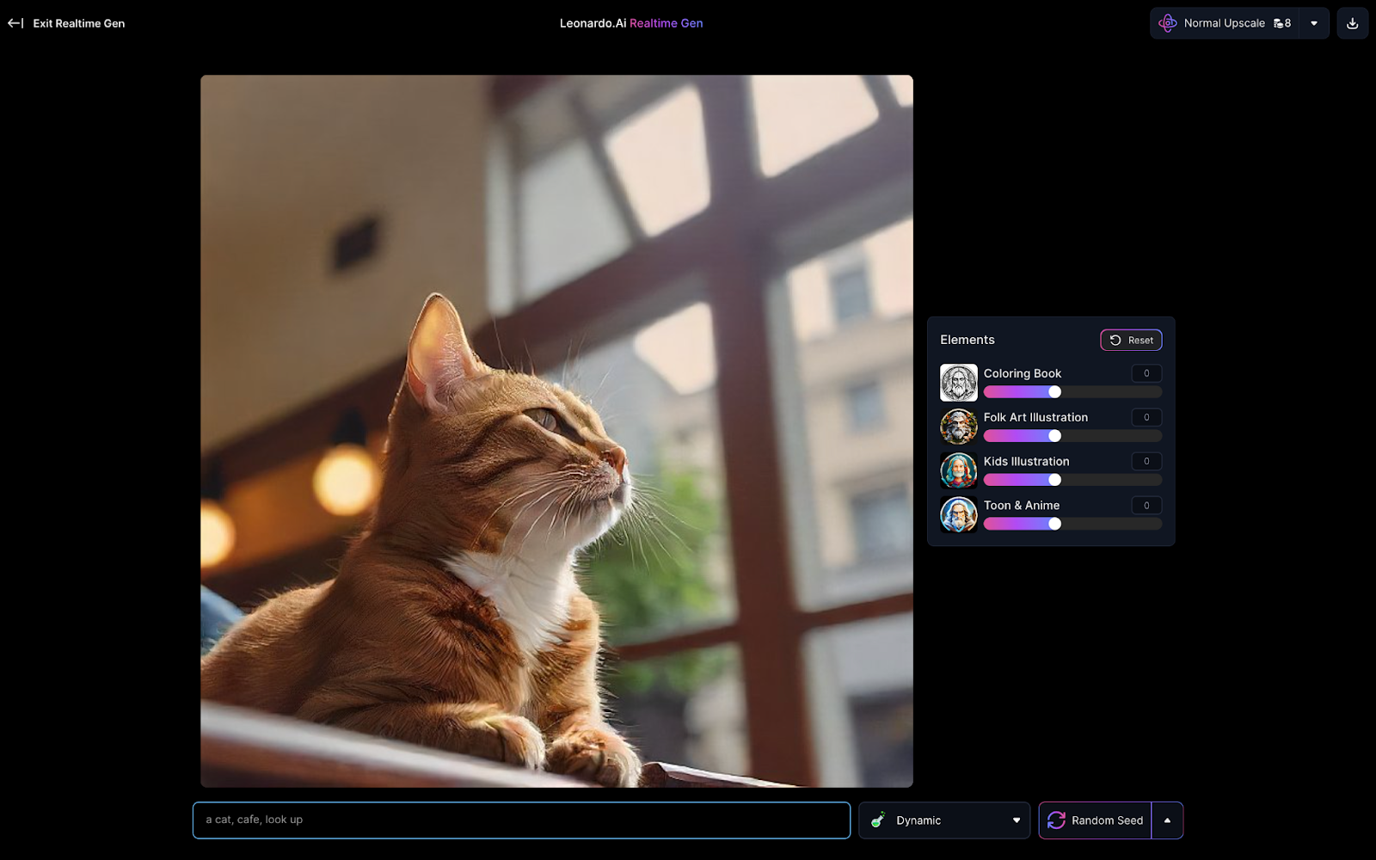Image resolution: width=1376 pixels, height=860 pixels.
Task: Click the Folk Art Illustration label
Action: 1035,417
